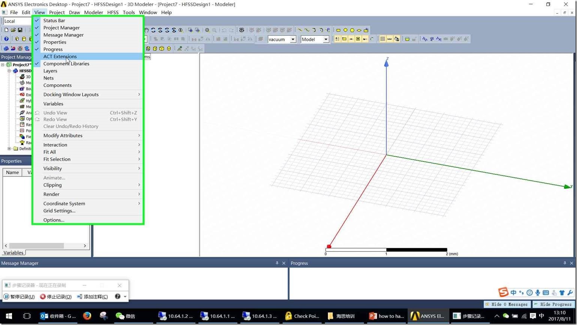The height and width of the screenshot is (325, 577).
Task: Click the Nets menu entry
Action: pyautogui.click(x=88, y=78)
